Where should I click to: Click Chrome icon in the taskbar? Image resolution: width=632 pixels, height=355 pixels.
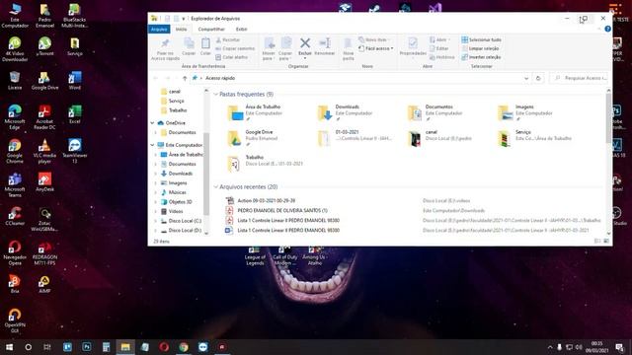184,347
